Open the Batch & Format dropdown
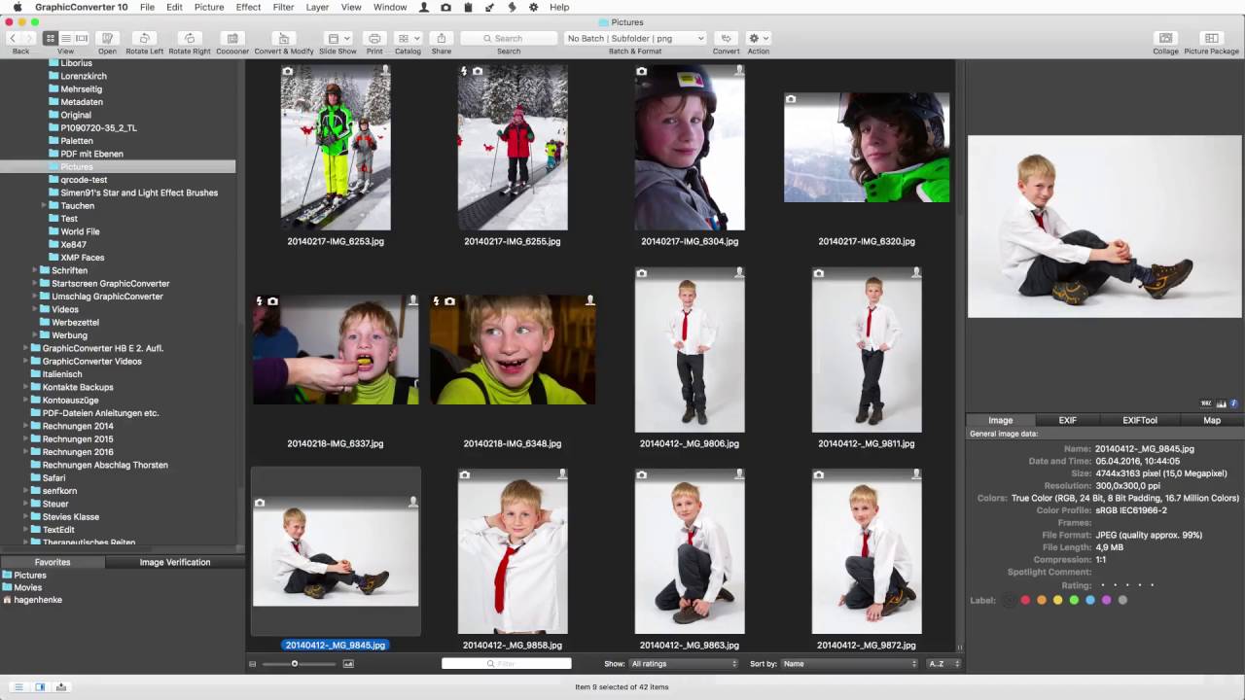This screenshot has width=1245, height=700. point(635,38)
